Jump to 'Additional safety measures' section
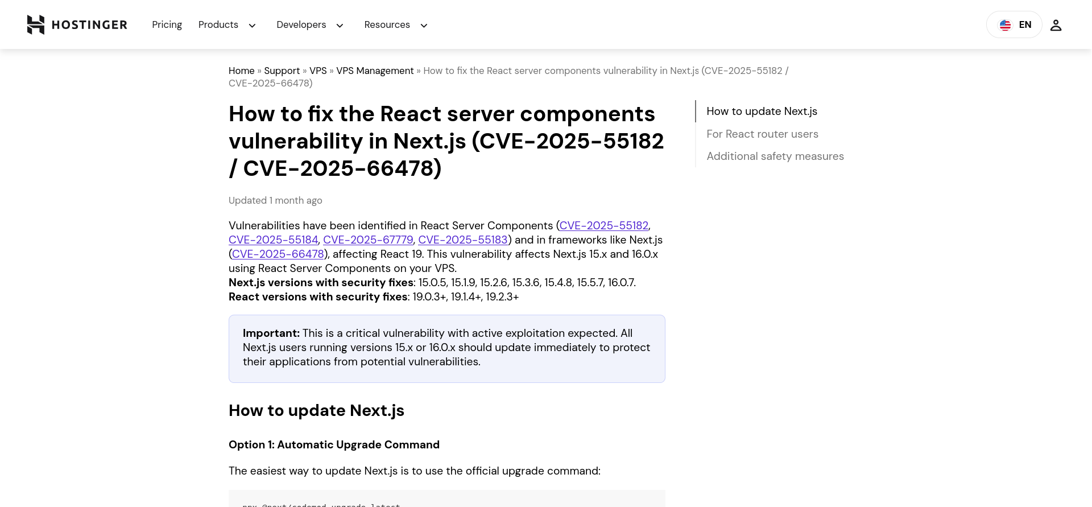 [775, 156]
